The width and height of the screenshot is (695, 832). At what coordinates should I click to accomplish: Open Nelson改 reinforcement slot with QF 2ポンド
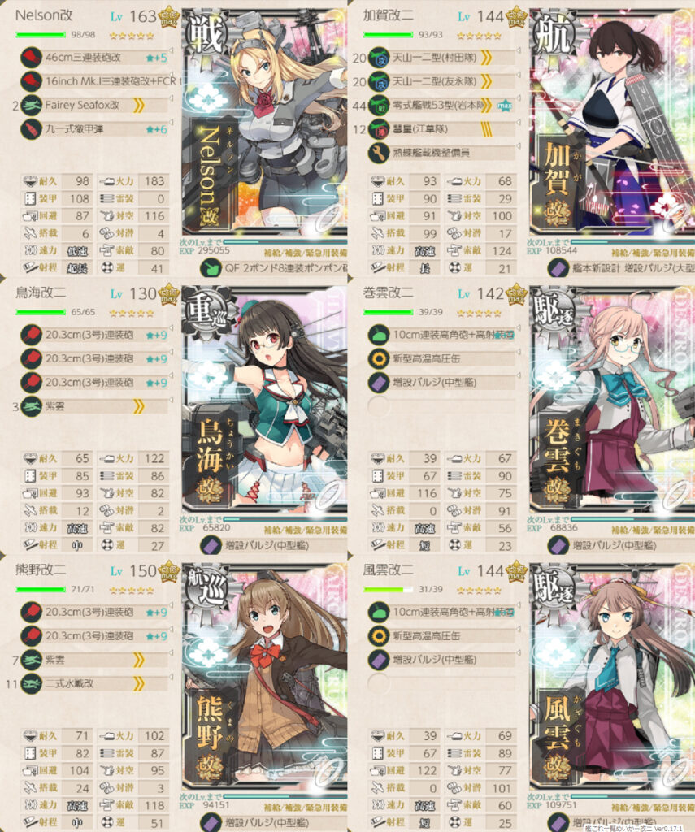tap(274, 268)
